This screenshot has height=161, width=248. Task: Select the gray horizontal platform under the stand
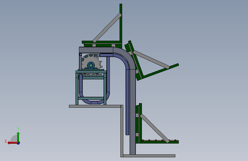[x=95, y=106]
